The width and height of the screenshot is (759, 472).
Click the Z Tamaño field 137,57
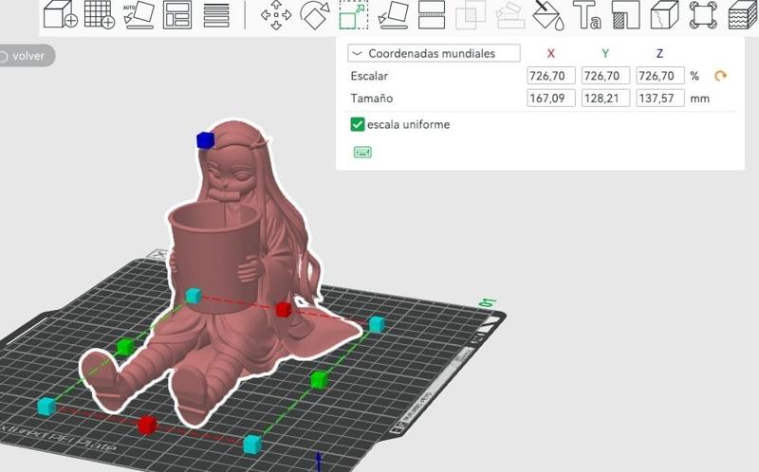pyautogui.click(x=660, y=99)
